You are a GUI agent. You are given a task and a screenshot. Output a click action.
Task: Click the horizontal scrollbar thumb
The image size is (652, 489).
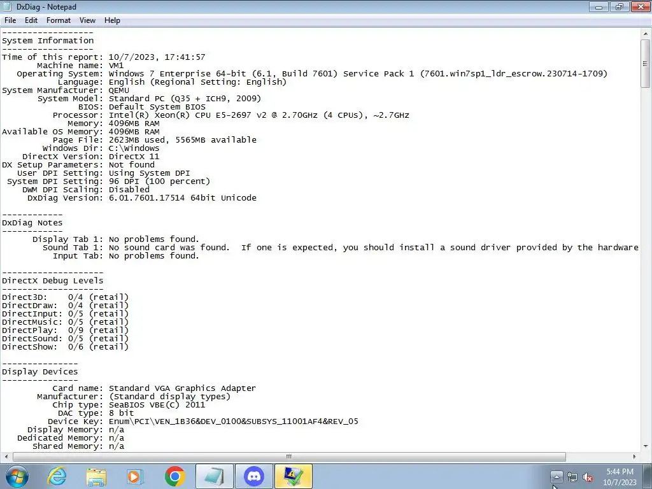[289, 457]
